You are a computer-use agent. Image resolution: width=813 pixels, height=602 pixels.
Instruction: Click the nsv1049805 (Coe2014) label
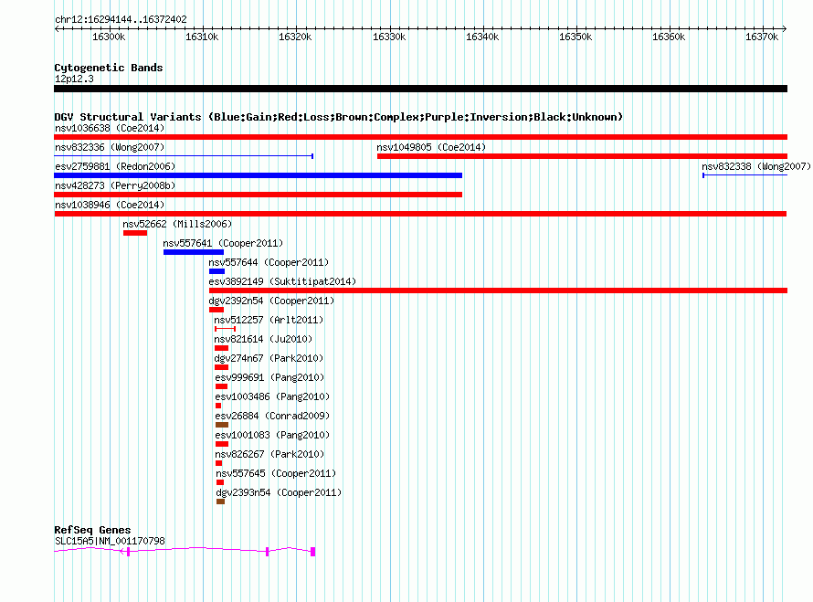(x=431, y=147)
